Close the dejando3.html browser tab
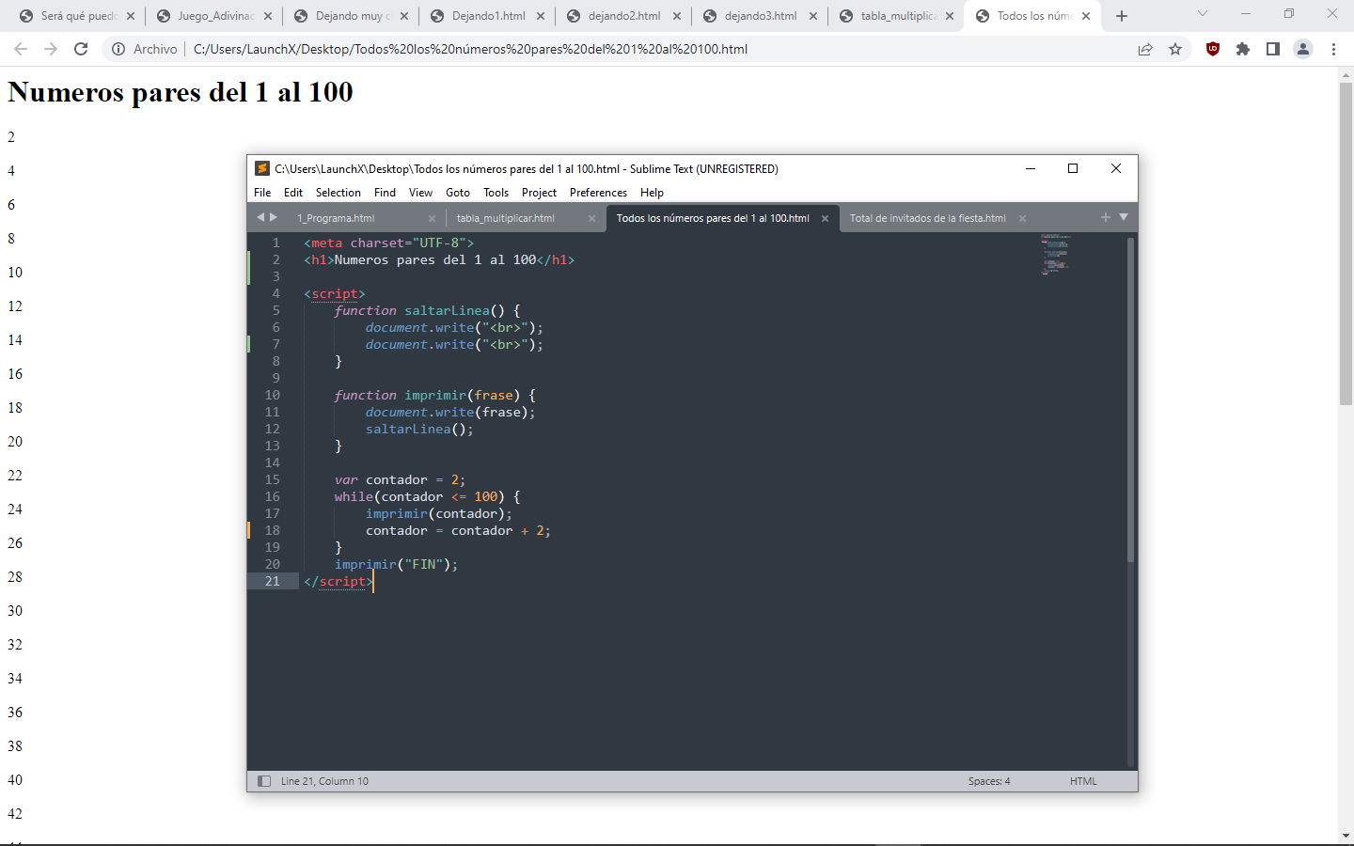1354x846 pixels. click(x=813, y=16)
